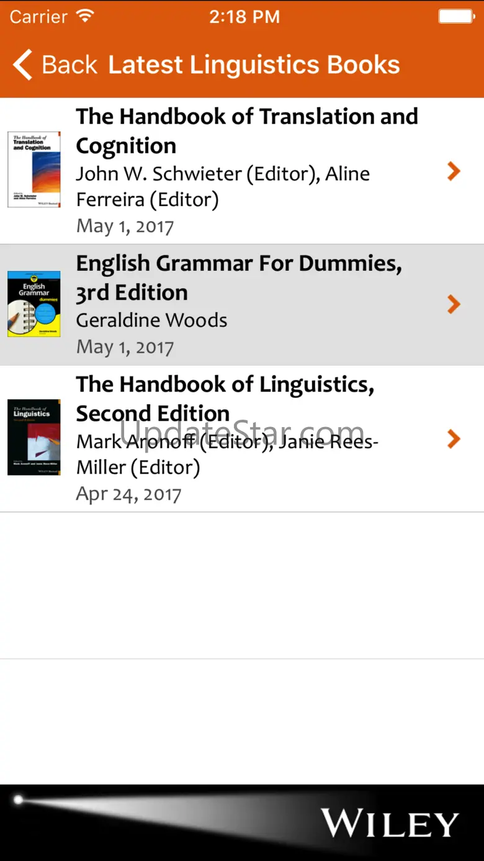Tap the spotlight beam graphic in footer
This screenshot has width=484, height=861.
[x=155, y=813]
